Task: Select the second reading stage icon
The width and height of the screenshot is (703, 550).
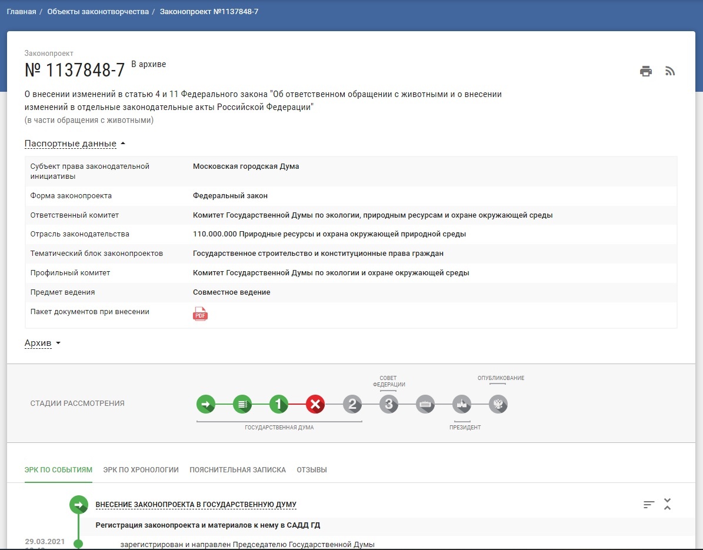Action: click(x=352, y=404)
